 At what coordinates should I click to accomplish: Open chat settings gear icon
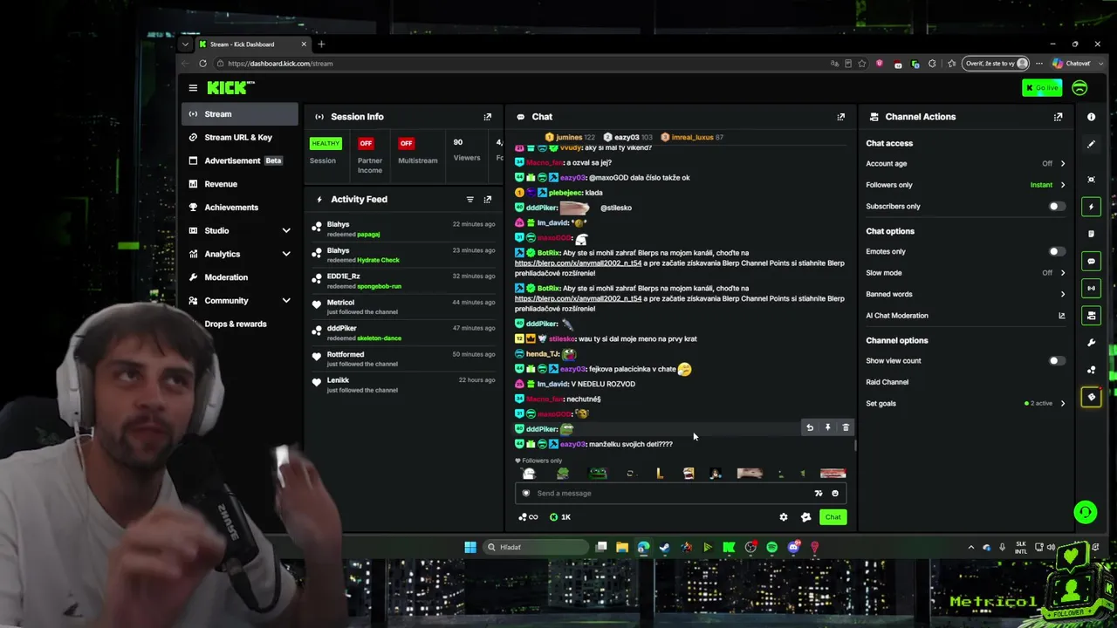(784, 517)
